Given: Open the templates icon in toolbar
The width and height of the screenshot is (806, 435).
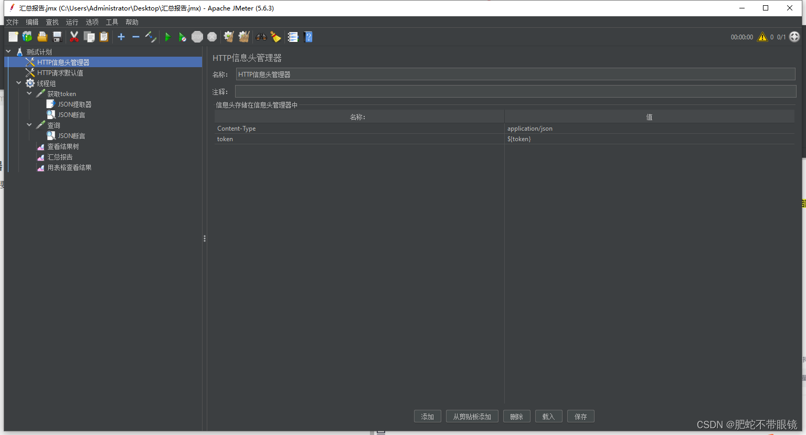Looking at the screenshot, I should coord(27,37).
